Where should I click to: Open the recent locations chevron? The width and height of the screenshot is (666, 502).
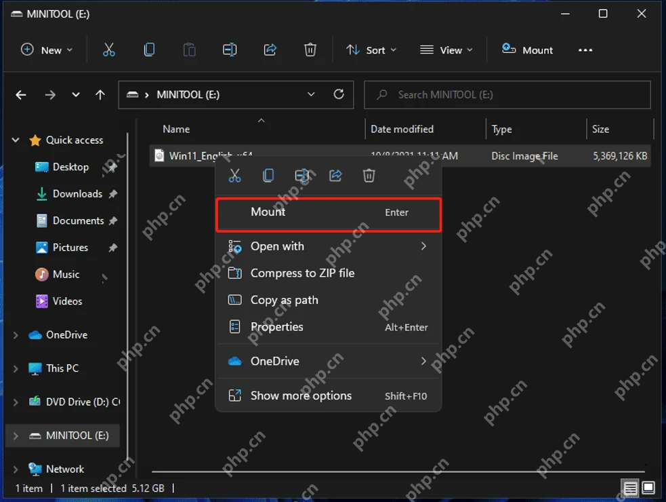coord(76,94)
